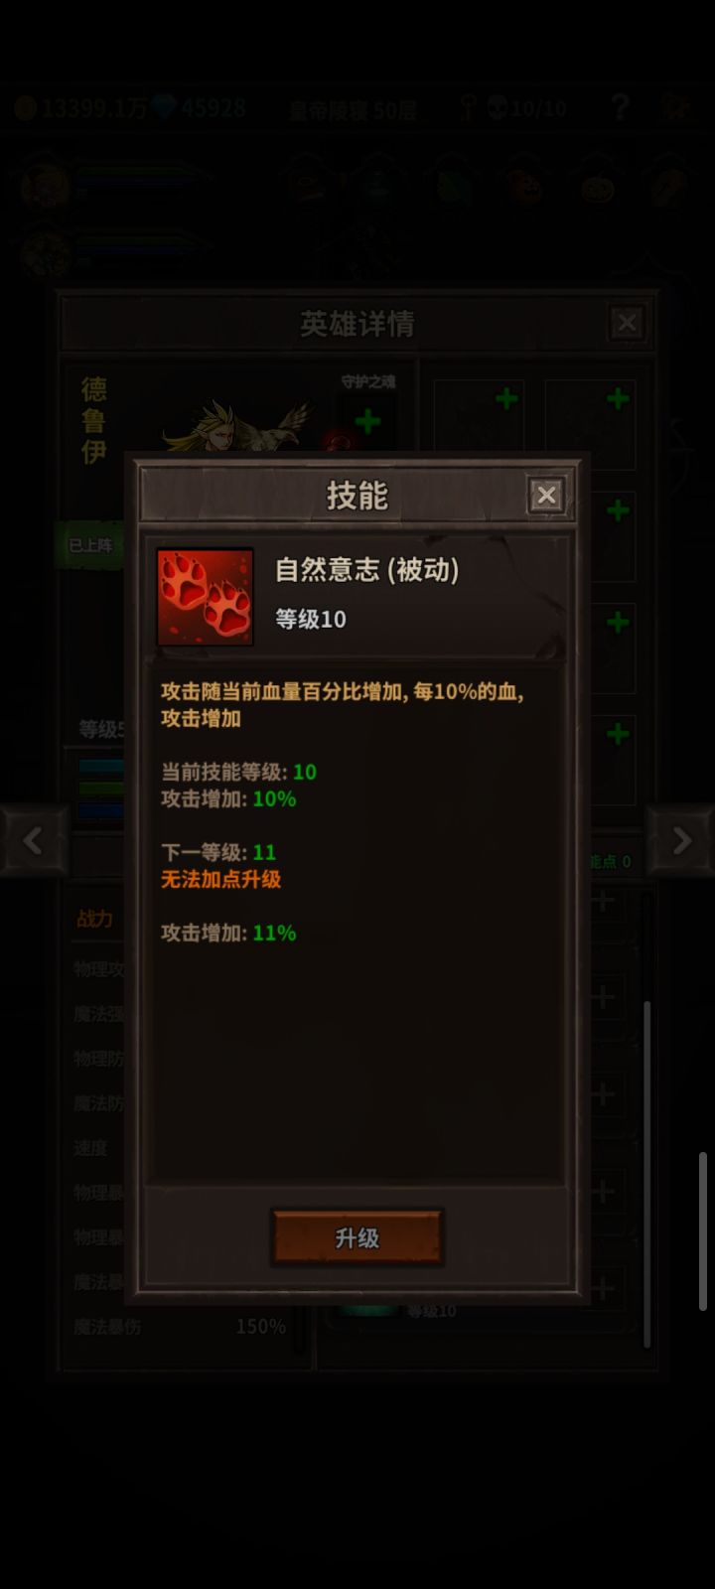
Task: Tap the red paw skill icon
Action: (205, 597)
